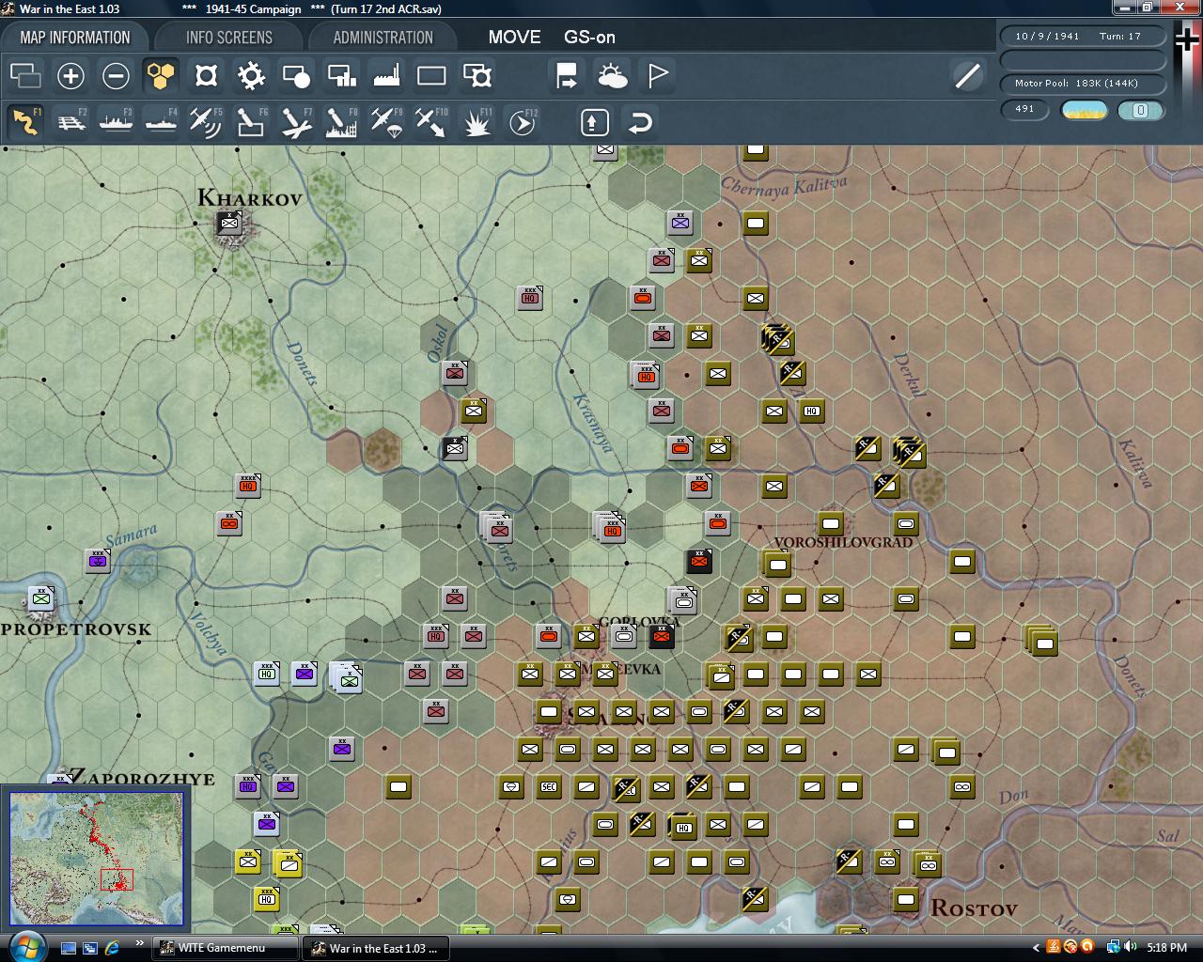Click War in the East taskbar button
1203x962 pixels.
376,948
